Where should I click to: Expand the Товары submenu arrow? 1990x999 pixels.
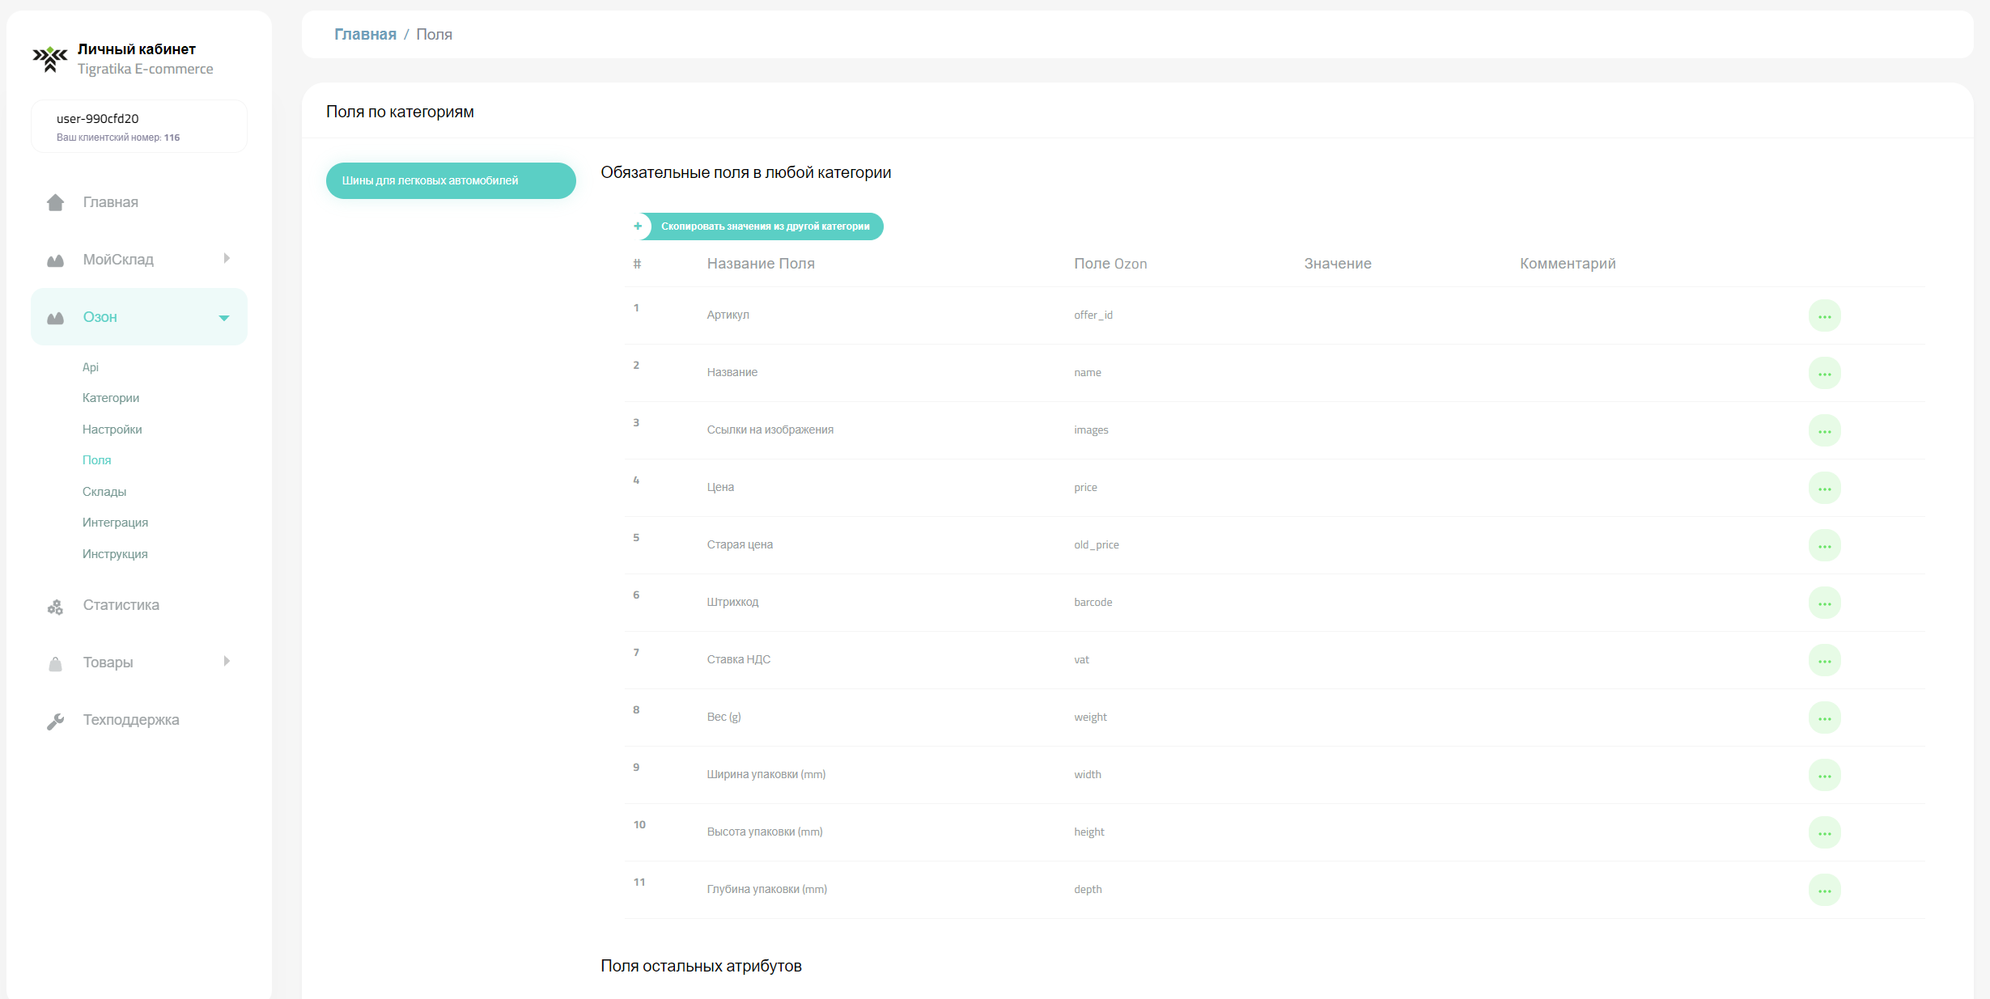click(227, 662)
